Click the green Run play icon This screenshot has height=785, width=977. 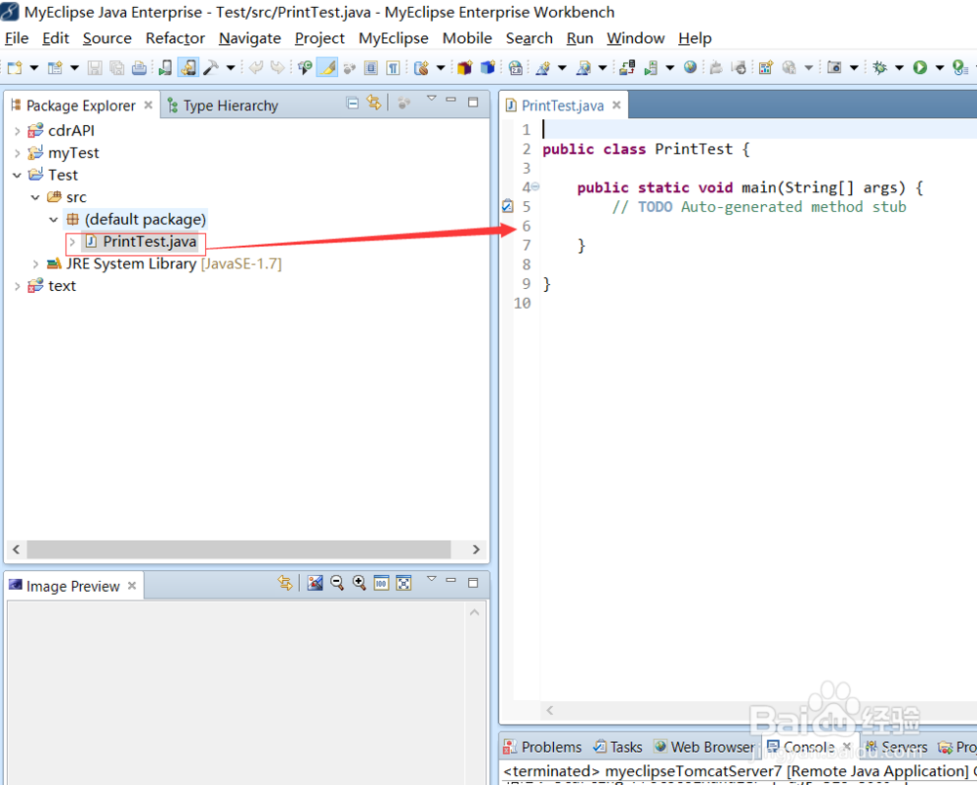[x=920, y=67]
